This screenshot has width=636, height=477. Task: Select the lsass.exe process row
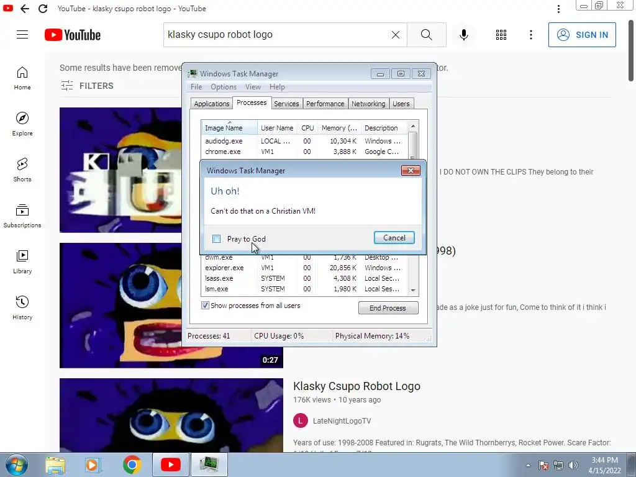click(304, 278)
